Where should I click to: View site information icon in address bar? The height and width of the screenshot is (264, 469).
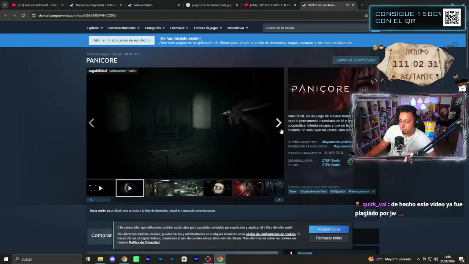[x=33, y=15]
